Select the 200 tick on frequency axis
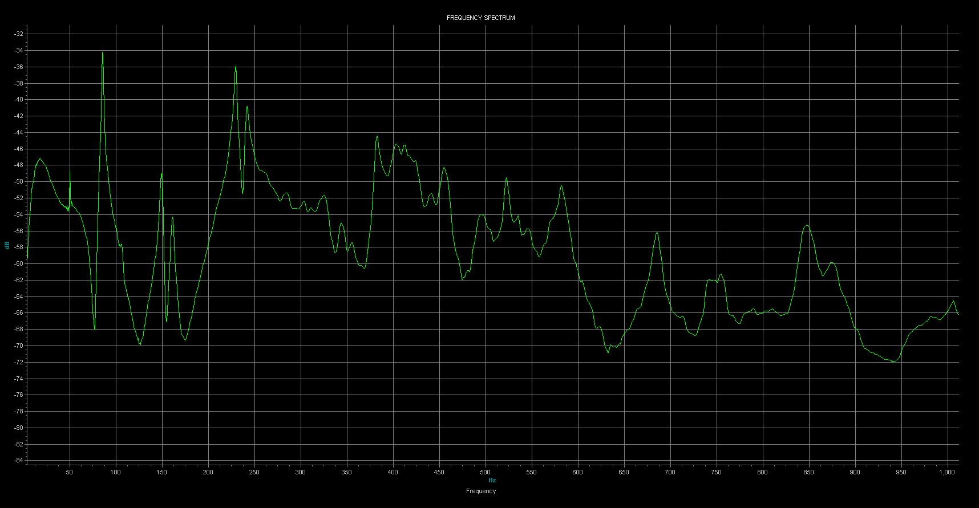 [208, 472]
